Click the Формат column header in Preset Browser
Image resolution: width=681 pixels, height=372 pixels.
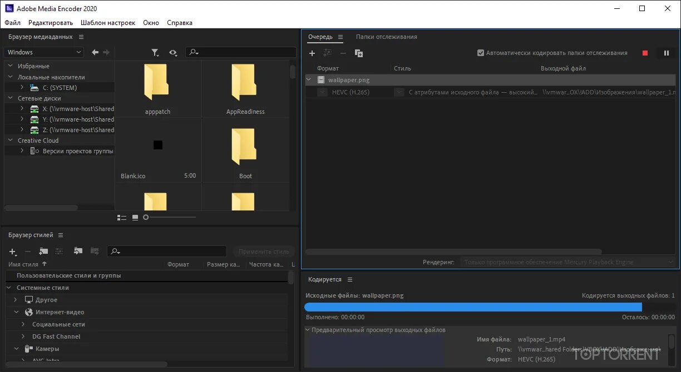click(179, 264)
